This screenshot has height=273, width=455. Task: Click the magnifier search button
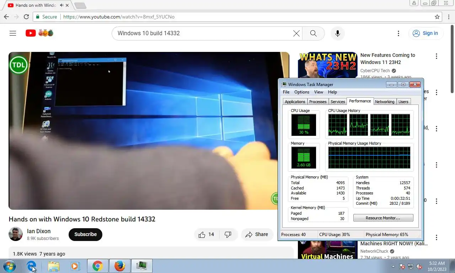[313, 33]
